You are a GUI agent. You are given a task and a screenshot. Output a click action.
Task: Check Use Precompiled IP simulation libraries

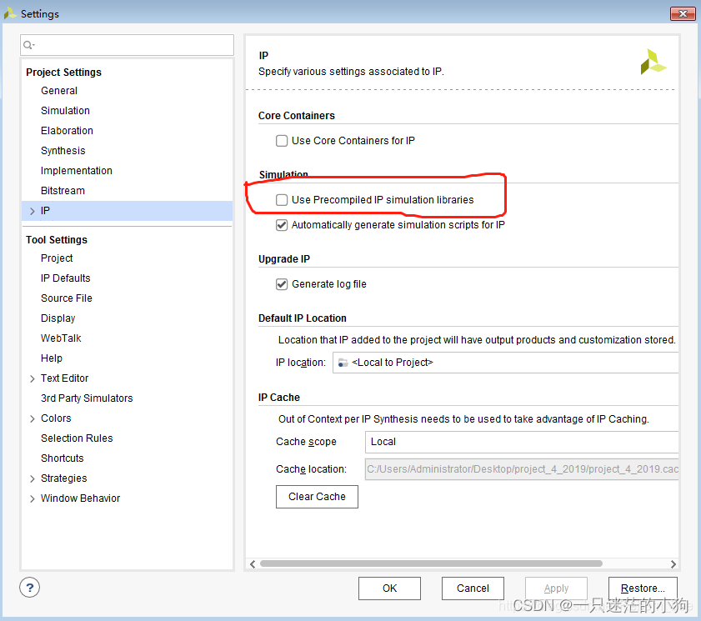click(x=282, y=199)
